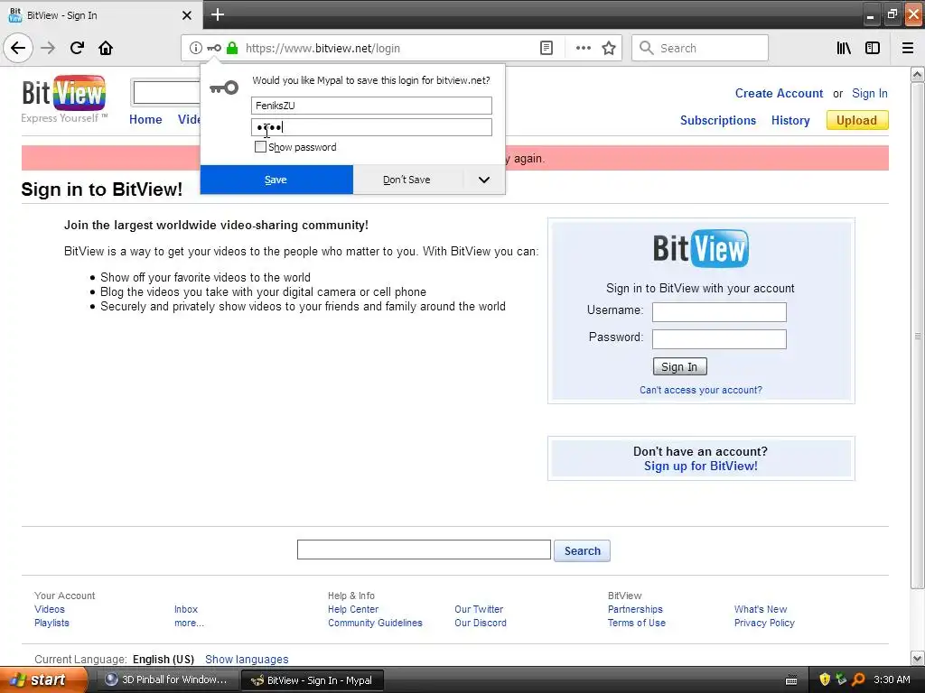Image resolution: width=925 pixels, height=693 pixels.
Task: Go back with the browser back arrow
Action: pos(18,48)
